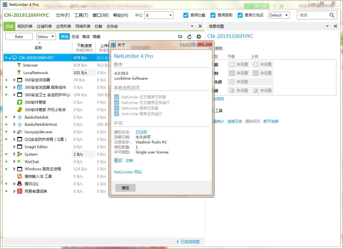Click the NetLimiter logo in the title bar
This screenshot has width=343, height=249.
point(4,4)
